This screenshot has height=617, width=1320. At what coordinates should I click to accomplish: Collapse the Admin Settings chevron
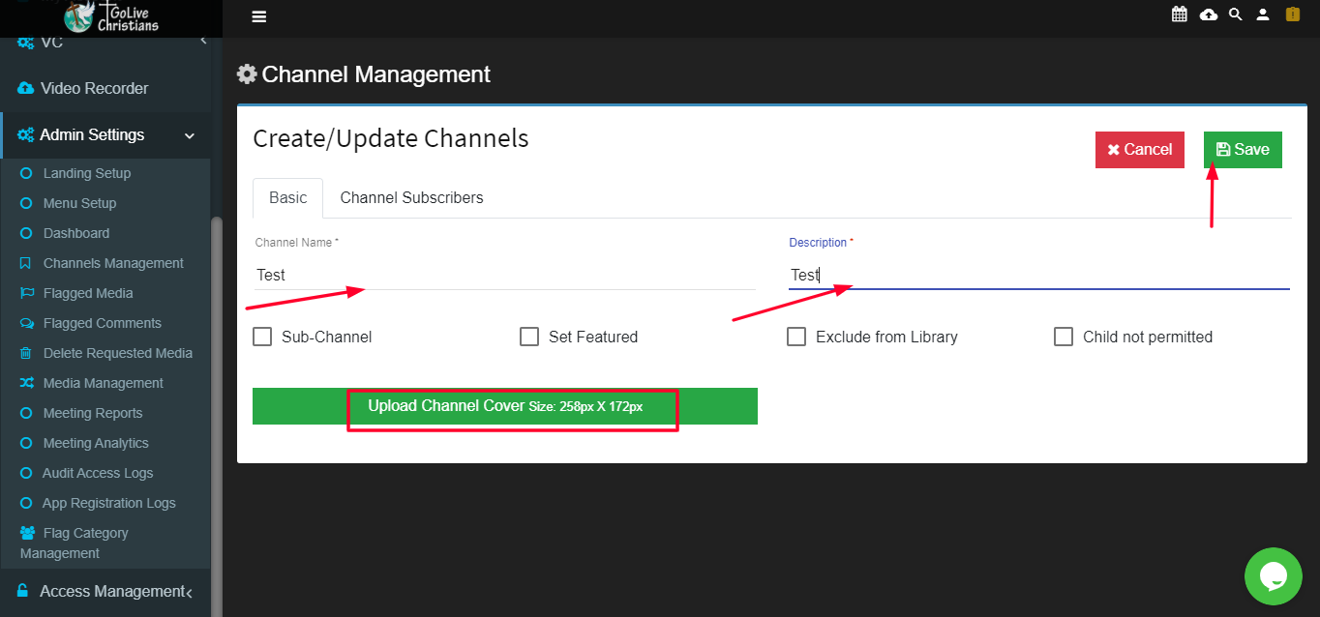(x=190, y=136)
